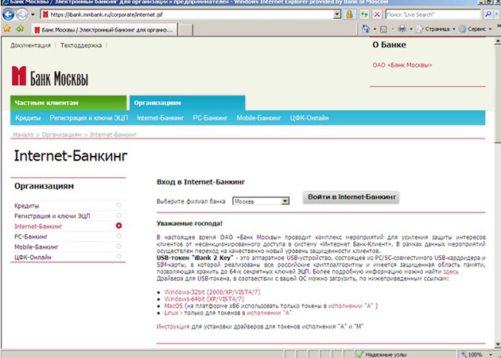Click Надежные узлы security zone status
The image size is (501, 358).
coord(382,354)
